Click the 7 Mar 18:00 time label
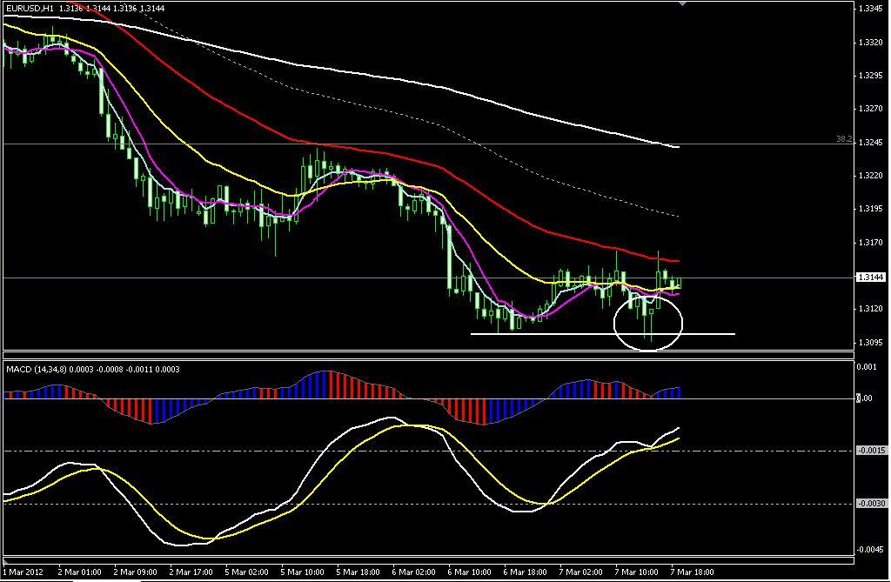The height and width of the screenshot is (582, 891). click(692, 572)
